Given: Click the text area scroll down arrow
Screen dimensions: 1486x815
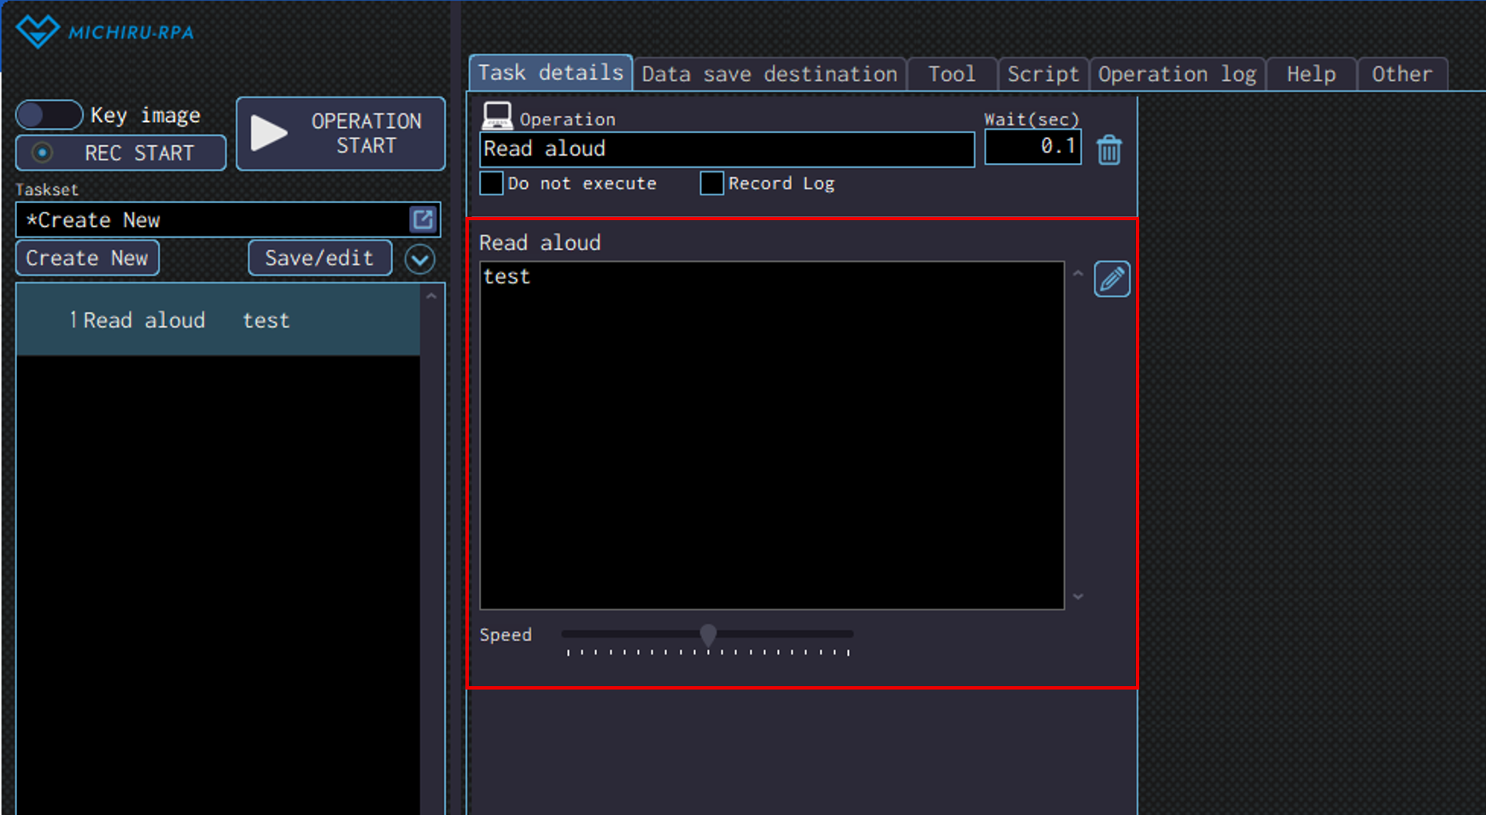Looking at the screenshot, I should point(1078,597).
